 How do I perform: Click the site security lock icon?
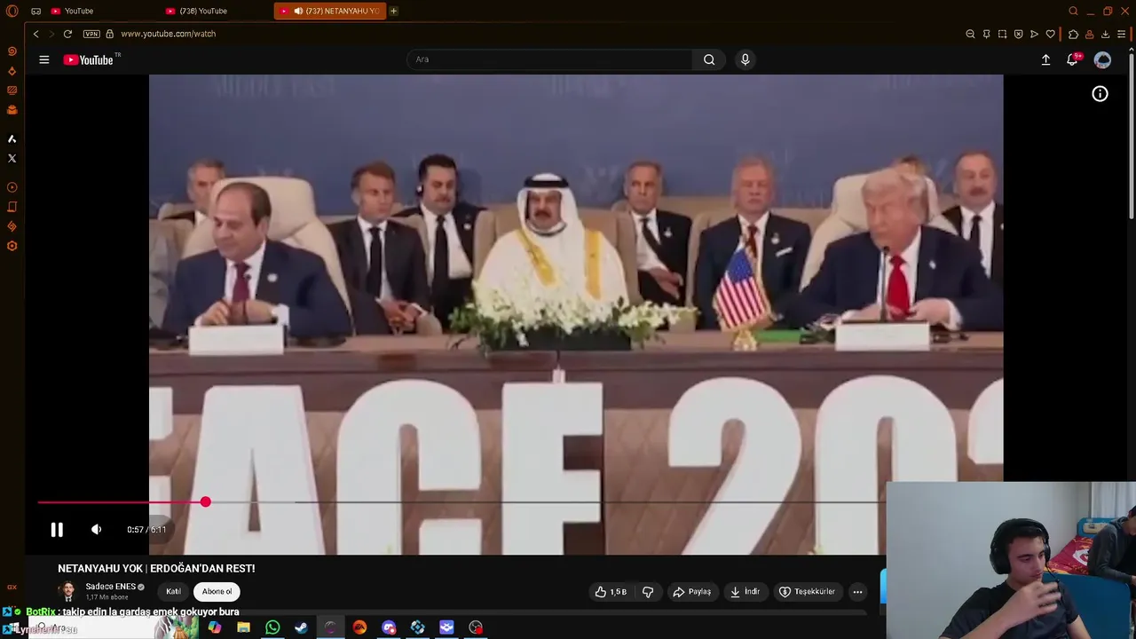(x=110, y=34)
